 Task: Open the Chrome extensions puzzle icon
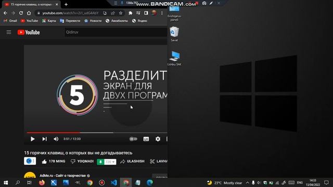[131, 13]
